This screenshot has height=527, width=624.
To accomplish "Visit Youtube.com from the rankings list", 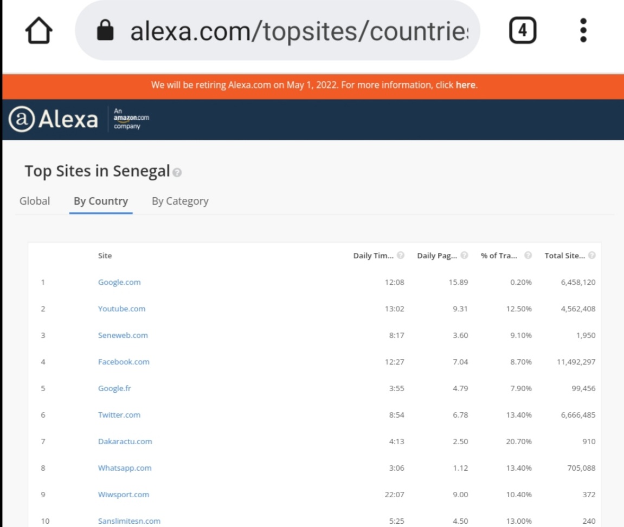I will click(x=121, y=309).
